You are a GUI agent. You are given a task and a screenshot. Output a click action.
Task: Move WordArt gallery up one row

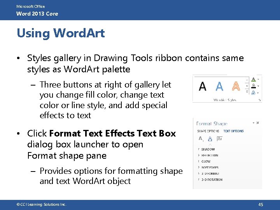click(x=247, y=80)
